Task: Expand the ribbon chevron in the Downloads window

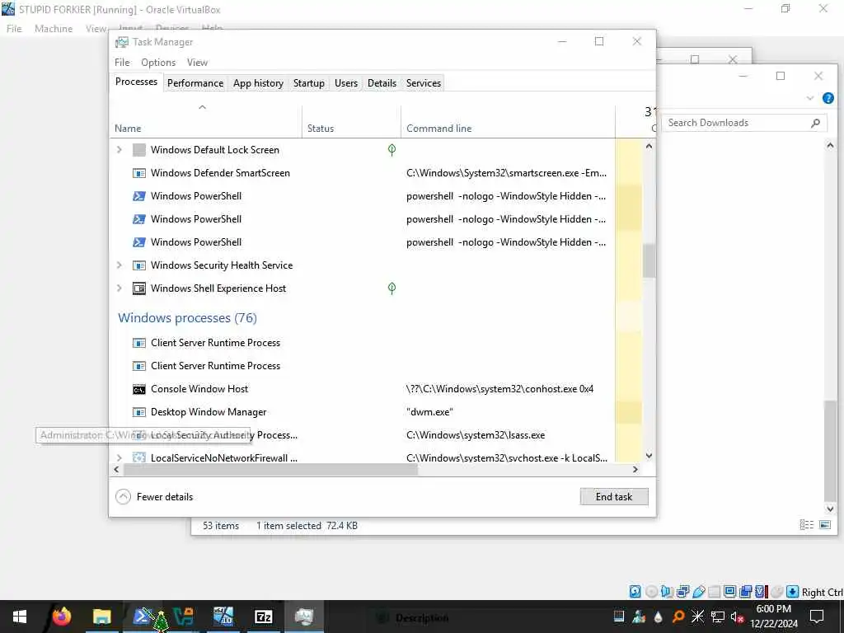Action: point(810,98)
